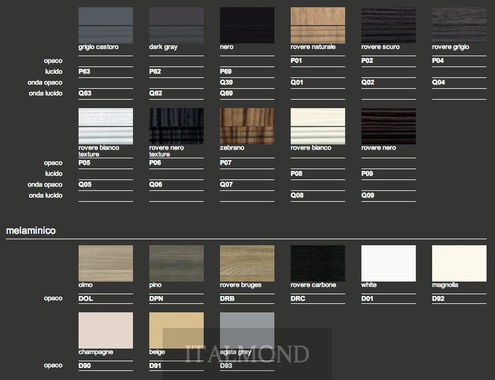
Task: Choose the rovere naturale wood swatch
Action: click(317, 25)
